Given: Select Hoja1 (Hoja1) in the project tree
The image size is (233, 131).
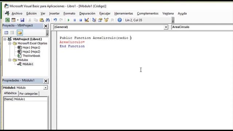Looking at the screenshot, I should tap(31, 48).
